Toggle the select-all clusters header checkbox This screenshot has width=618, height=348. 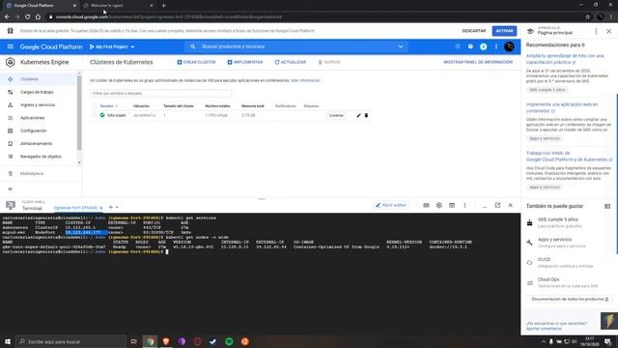pyautogui.click(x=95, y=106)
